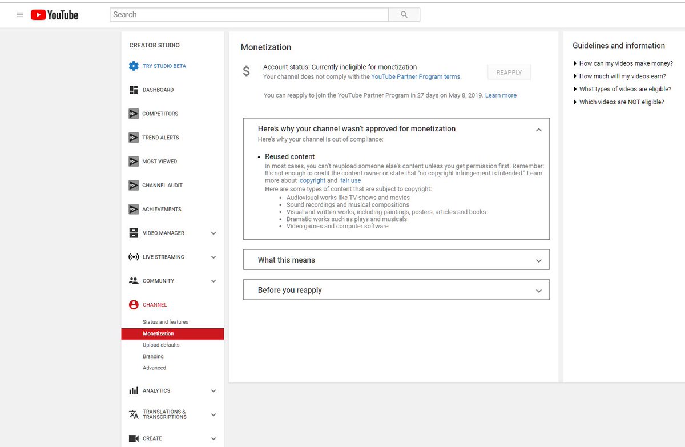Click the TRY STUDIO BETA link
The height and width of the screenshot is (447, 685).
coord(164,66)
